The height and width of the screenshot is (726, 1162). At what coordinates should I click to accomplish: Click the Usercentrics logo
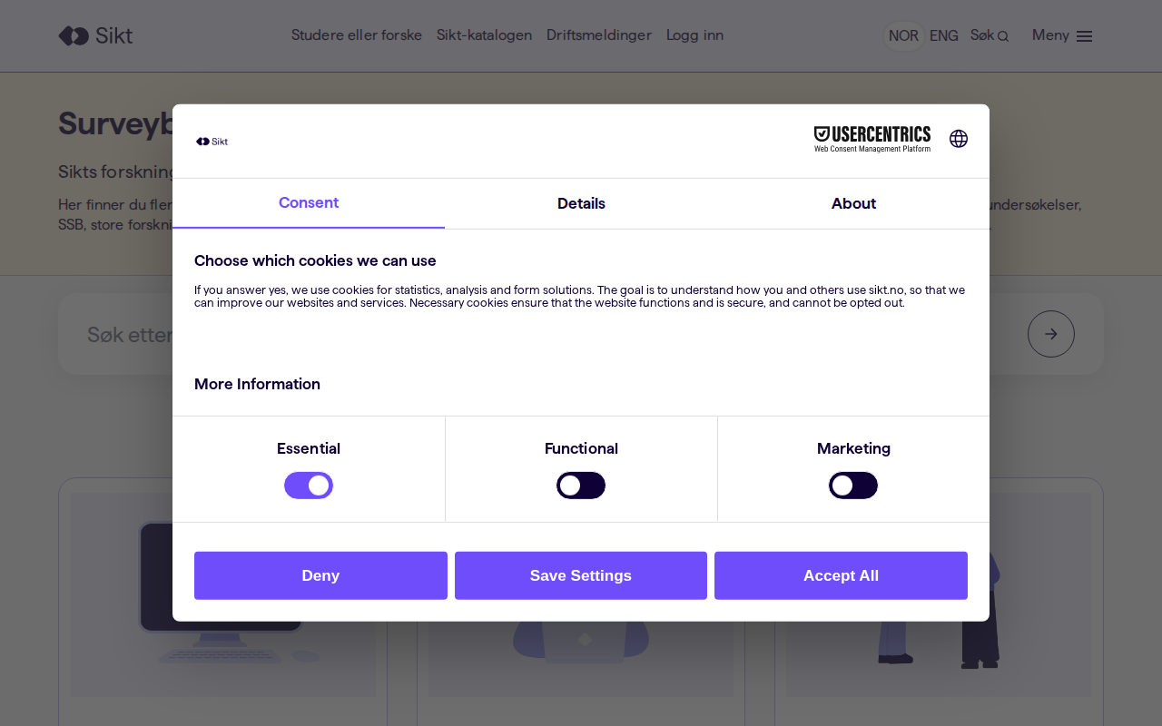[x=871, y=138]
